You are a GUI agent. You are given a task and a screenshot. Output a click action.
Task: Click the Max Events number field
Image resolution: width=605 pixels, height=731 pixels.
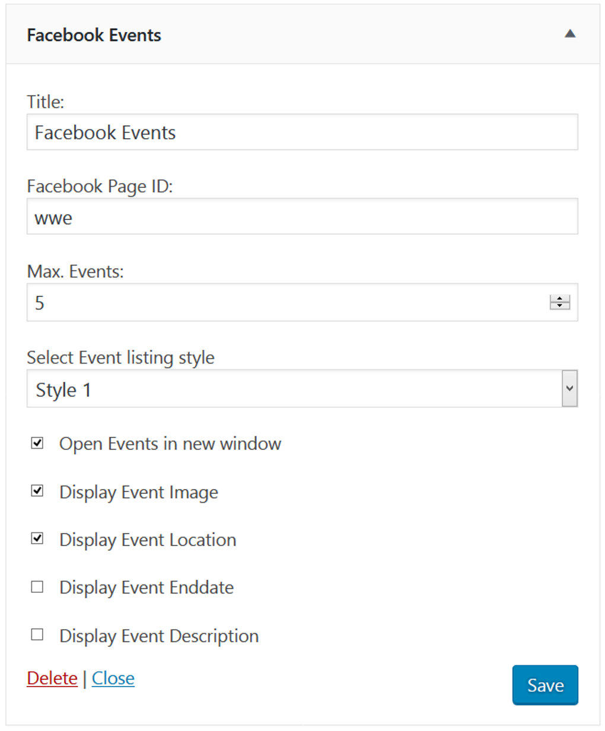coord(237,302)
